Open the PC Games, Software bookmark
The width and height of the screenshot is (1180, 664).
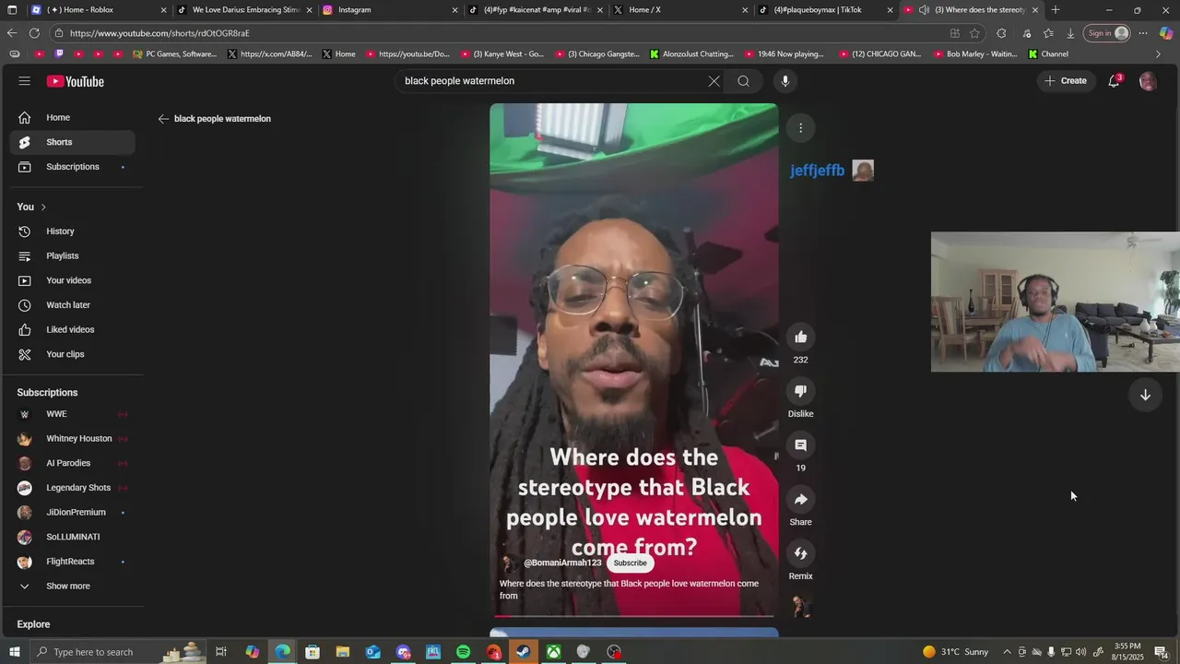[x=175, y=54]
